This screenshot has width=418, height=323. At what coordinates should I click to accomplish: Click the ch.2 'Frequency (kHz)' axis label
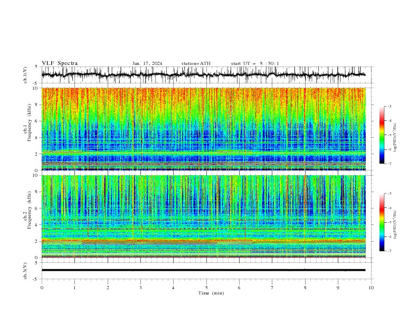pyautogui.click(x=30, y=210)
